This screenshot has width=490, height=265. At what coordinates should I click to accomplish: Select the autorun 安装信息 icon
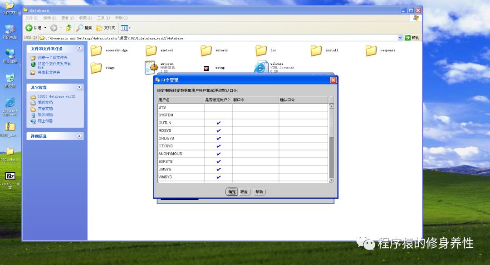tap(151, 66)
